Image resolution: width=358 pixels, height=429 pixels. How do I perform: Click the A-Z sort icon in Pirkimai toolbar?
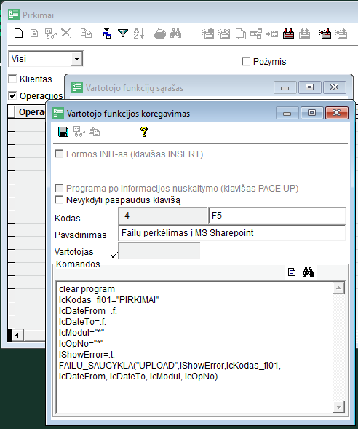[139, 34]
